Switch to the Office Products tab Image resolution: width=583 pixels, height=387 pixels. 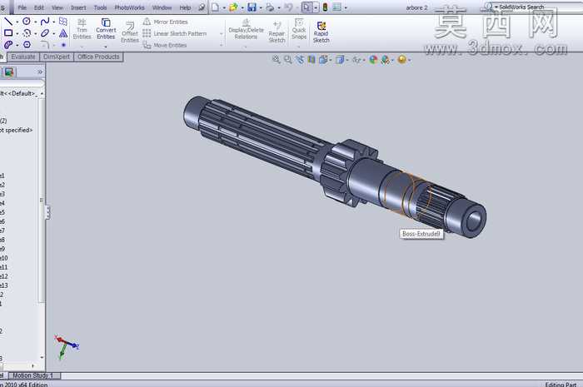pos(98,57)
